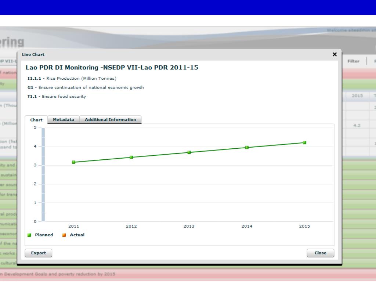Click the 'Actual' legend label
Screen dimensions: 376x282
point(77,235)
